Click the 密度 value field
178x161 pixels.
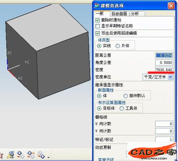[x=164, y=69]
